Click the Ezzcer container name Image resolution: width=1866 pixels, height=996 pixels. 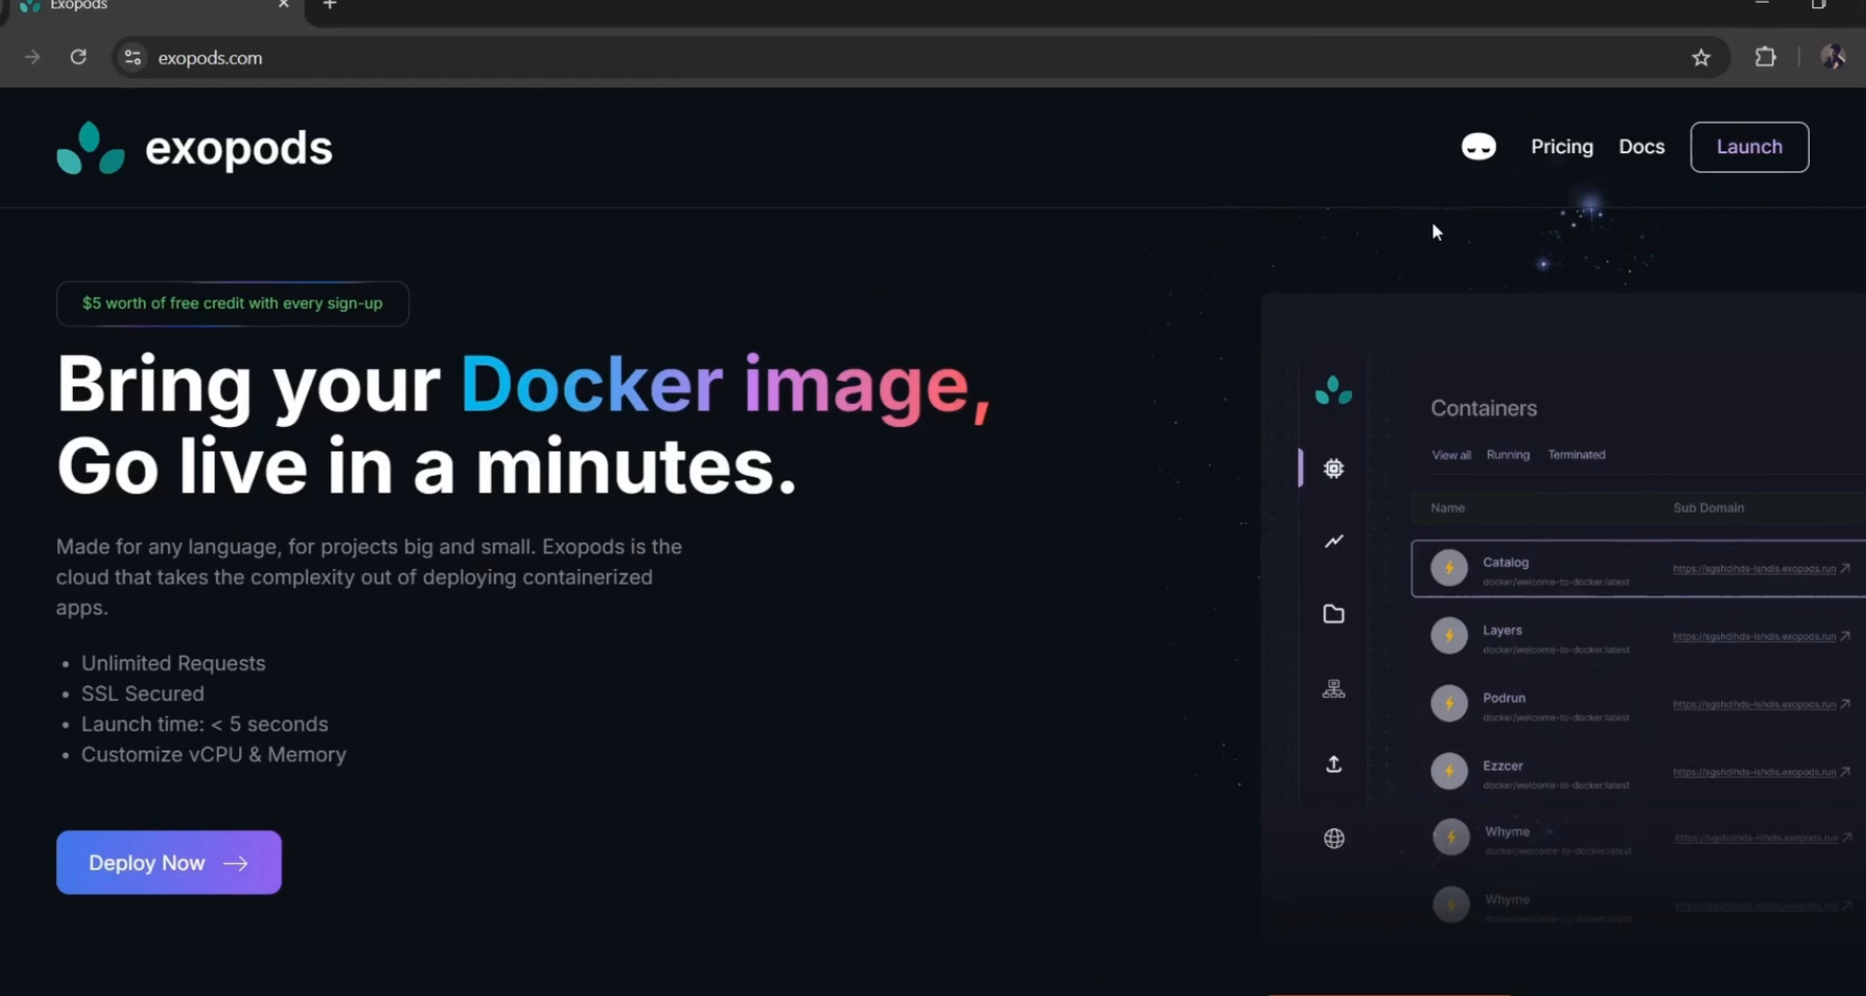click(1502, 766)
